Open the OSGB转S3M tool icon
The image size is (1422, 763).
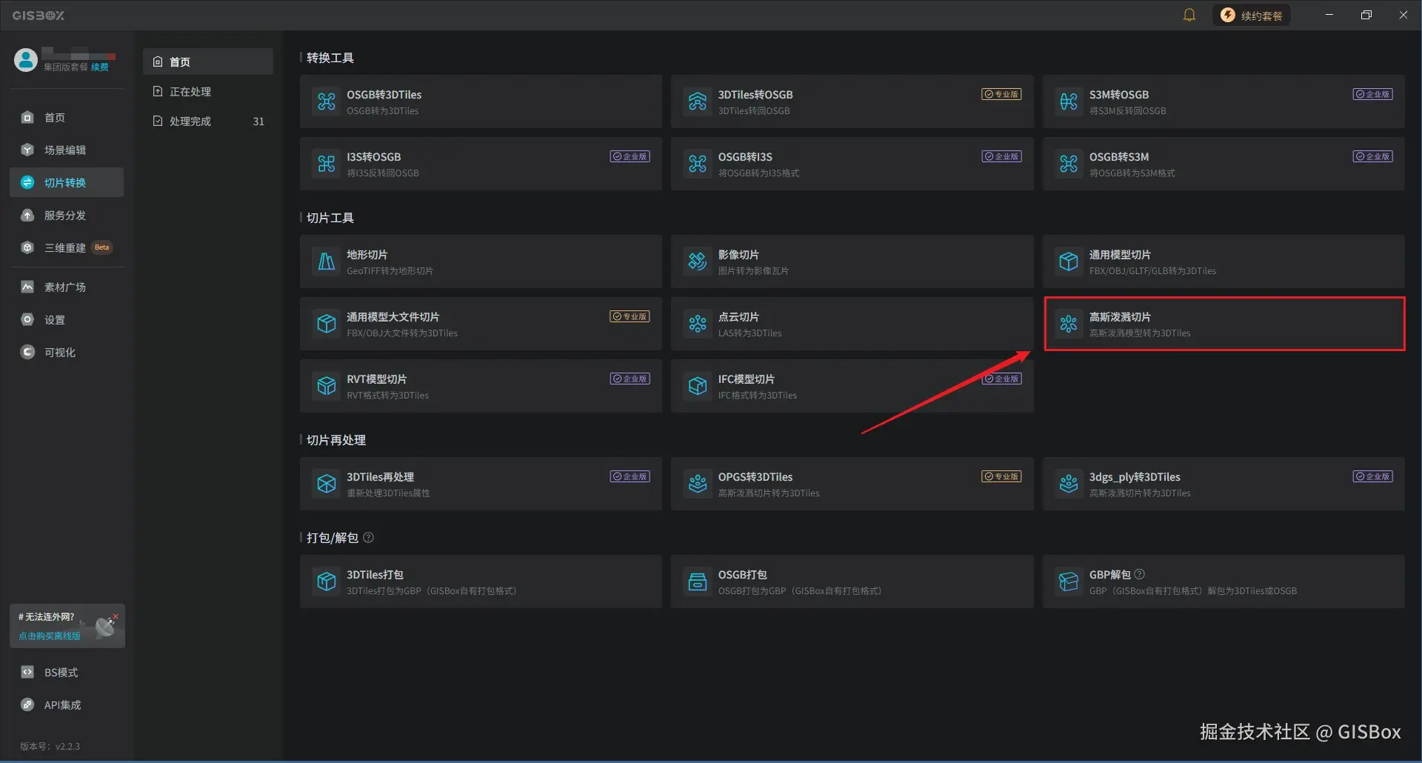click(x=1069, y=164)
